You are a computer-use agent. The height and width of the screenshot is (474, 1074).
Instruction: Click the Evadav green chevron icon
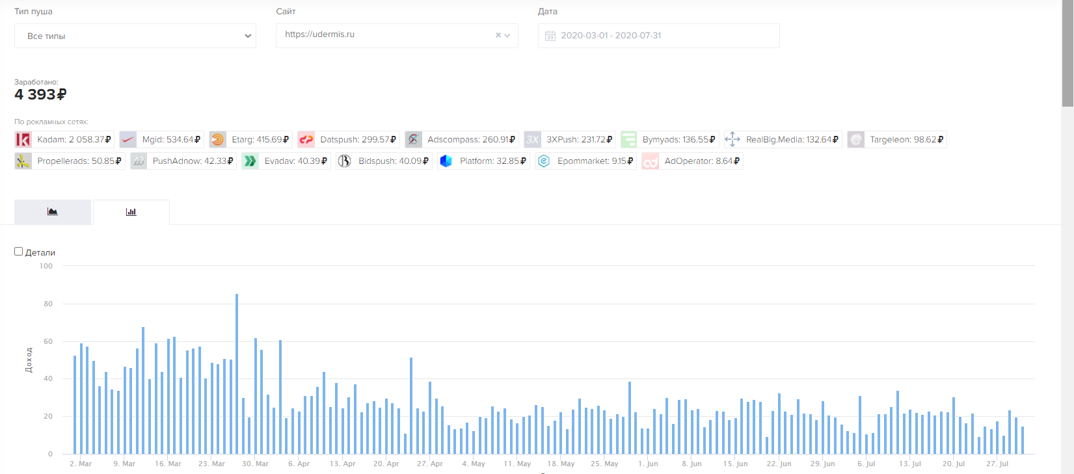[250, 161]
